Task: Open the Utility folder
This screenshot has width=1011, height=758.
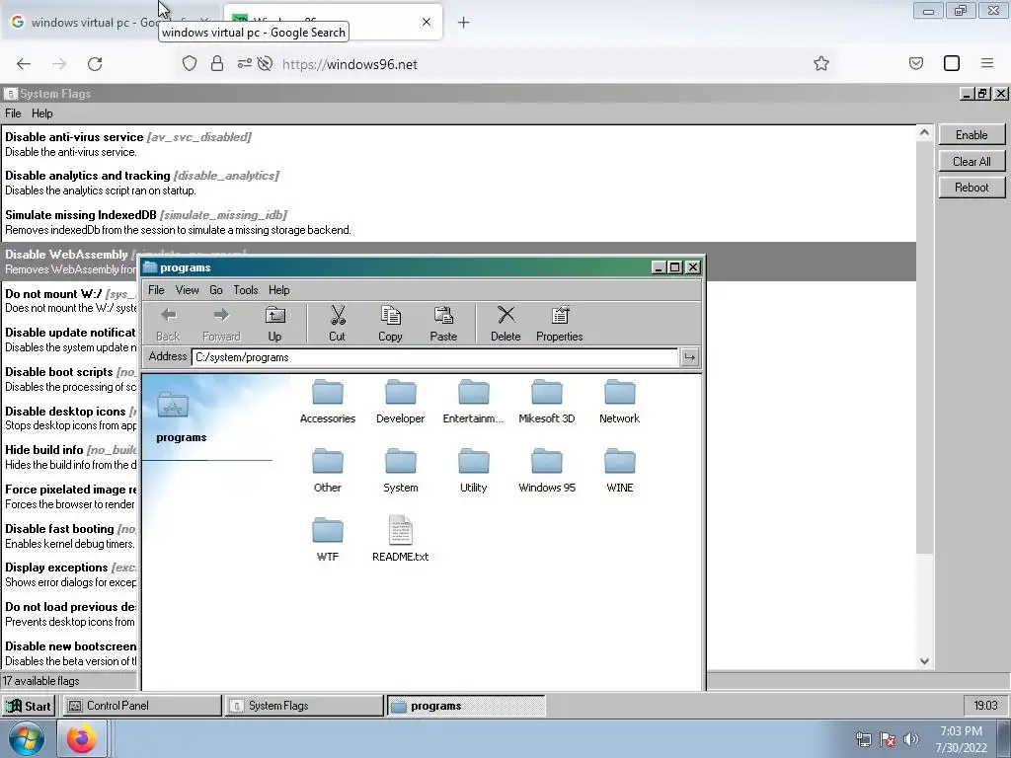Action: 473,470
